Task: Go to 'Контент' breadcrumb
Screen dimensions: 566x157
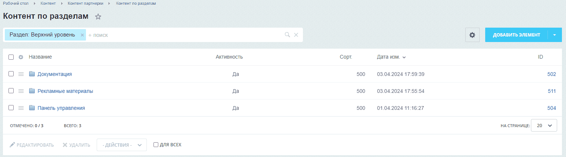Action: click(x=48, y=3)
